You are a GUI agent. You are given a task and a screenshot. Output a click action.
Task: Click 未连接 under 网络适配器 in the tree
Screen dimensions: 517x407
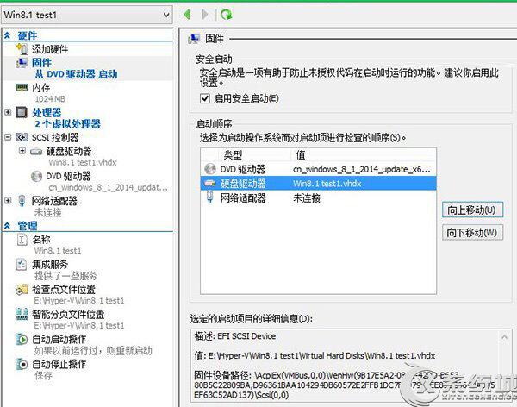pyautogui.click(x=47, y=213)
